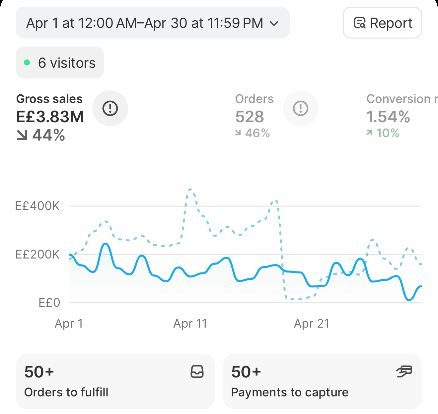The width and height of the screenshot is (438, 414).
Task: Click the payment hand icon
Action: point(404,371)
